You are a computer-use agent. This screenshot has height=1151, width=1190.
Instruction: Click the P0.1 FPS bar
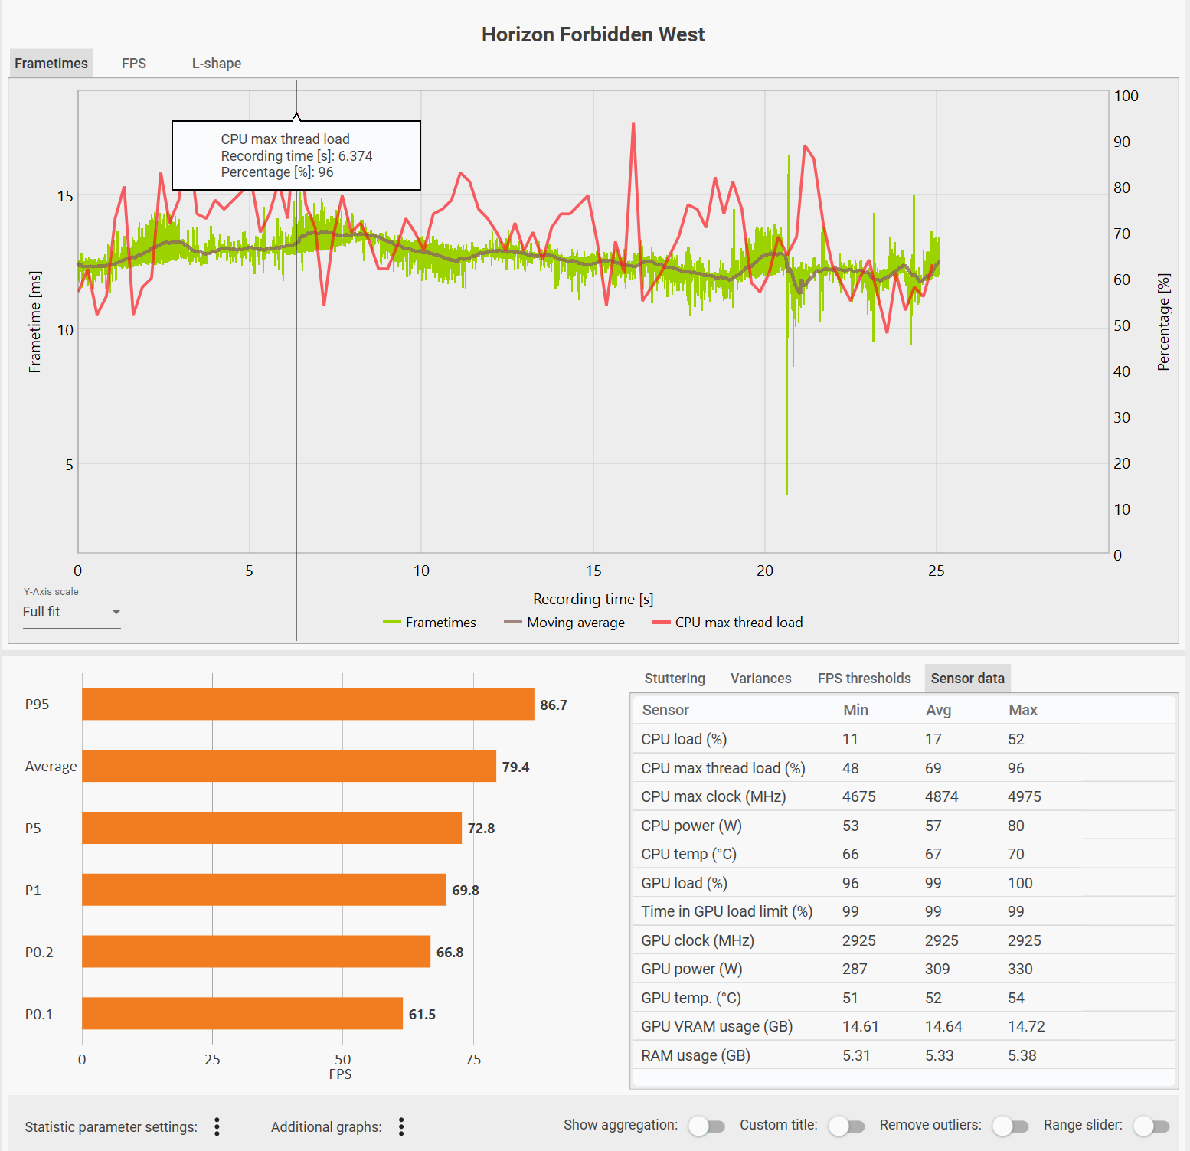242,1014
